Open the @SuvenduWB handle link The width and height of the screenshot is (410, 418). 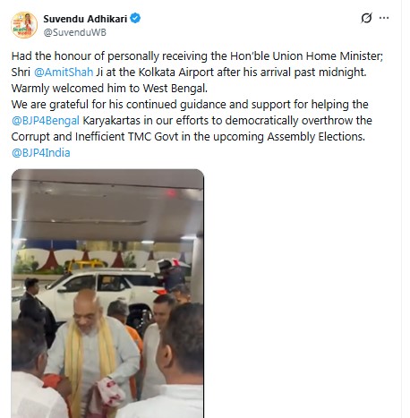74,32
